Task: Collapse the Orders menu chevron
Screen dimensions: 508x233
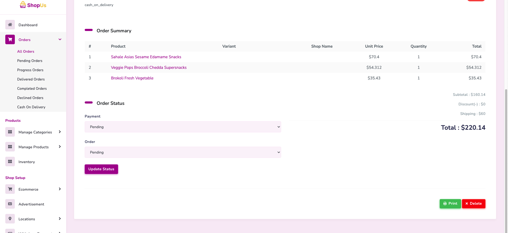Action: (x=60, y=39)
